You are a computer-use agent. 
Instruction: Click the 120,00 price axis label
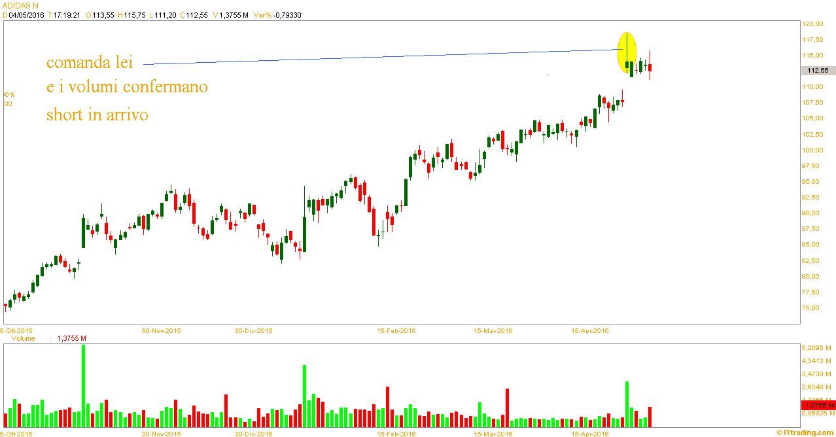[x=812, y=24]
